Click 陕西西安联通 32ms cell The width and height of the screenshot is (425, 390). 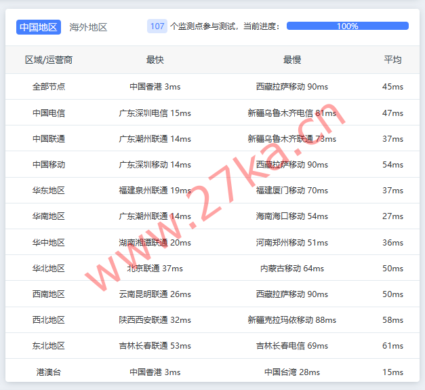[x=155, y=319]
